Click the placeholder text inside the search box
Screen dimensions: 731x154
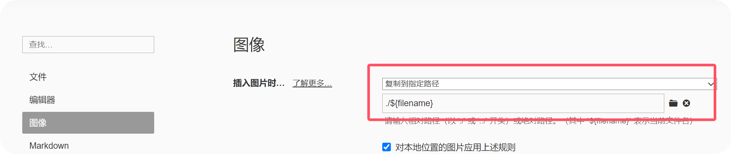click(x=41, y=45)
